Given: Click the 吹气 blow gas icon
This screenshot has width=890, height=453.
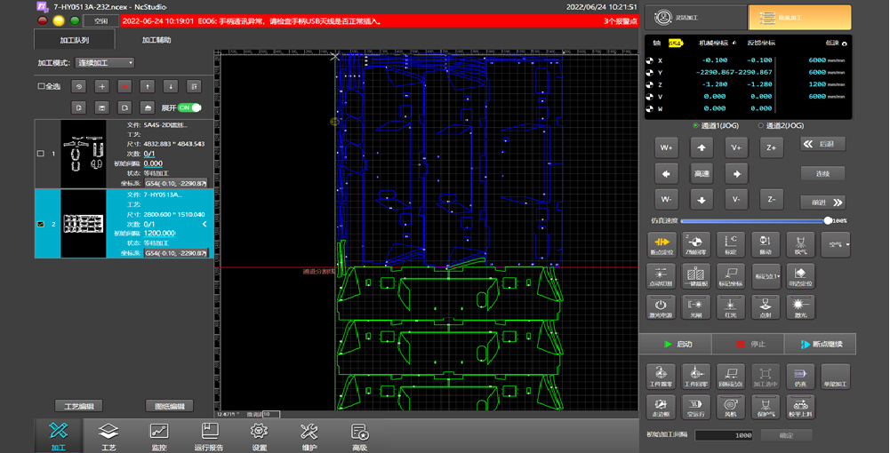Looking at the screenshot, I should (800, 245).
